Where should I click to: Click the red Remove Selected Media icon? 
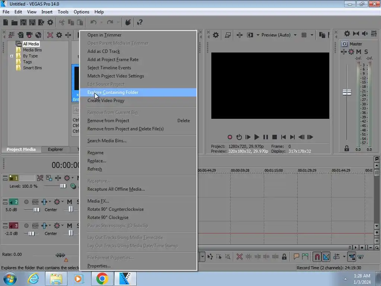click(50, 35)
